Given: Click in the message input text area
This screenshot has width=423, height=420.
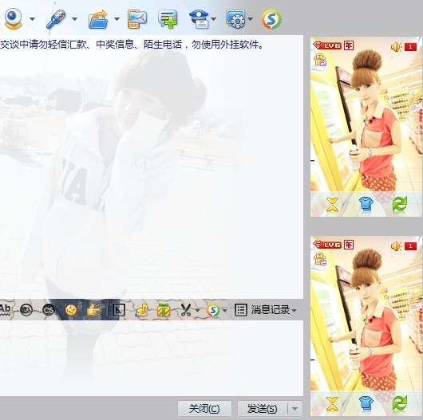Looking at the screenshot, I should [152, 358].
